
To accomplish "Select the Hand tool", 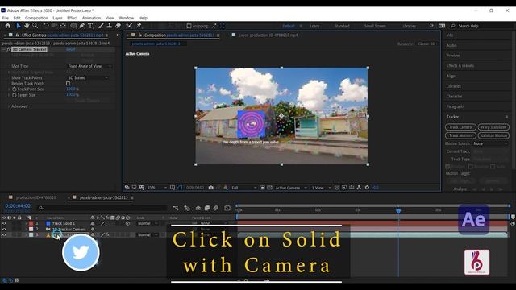I will pos(27,26).
